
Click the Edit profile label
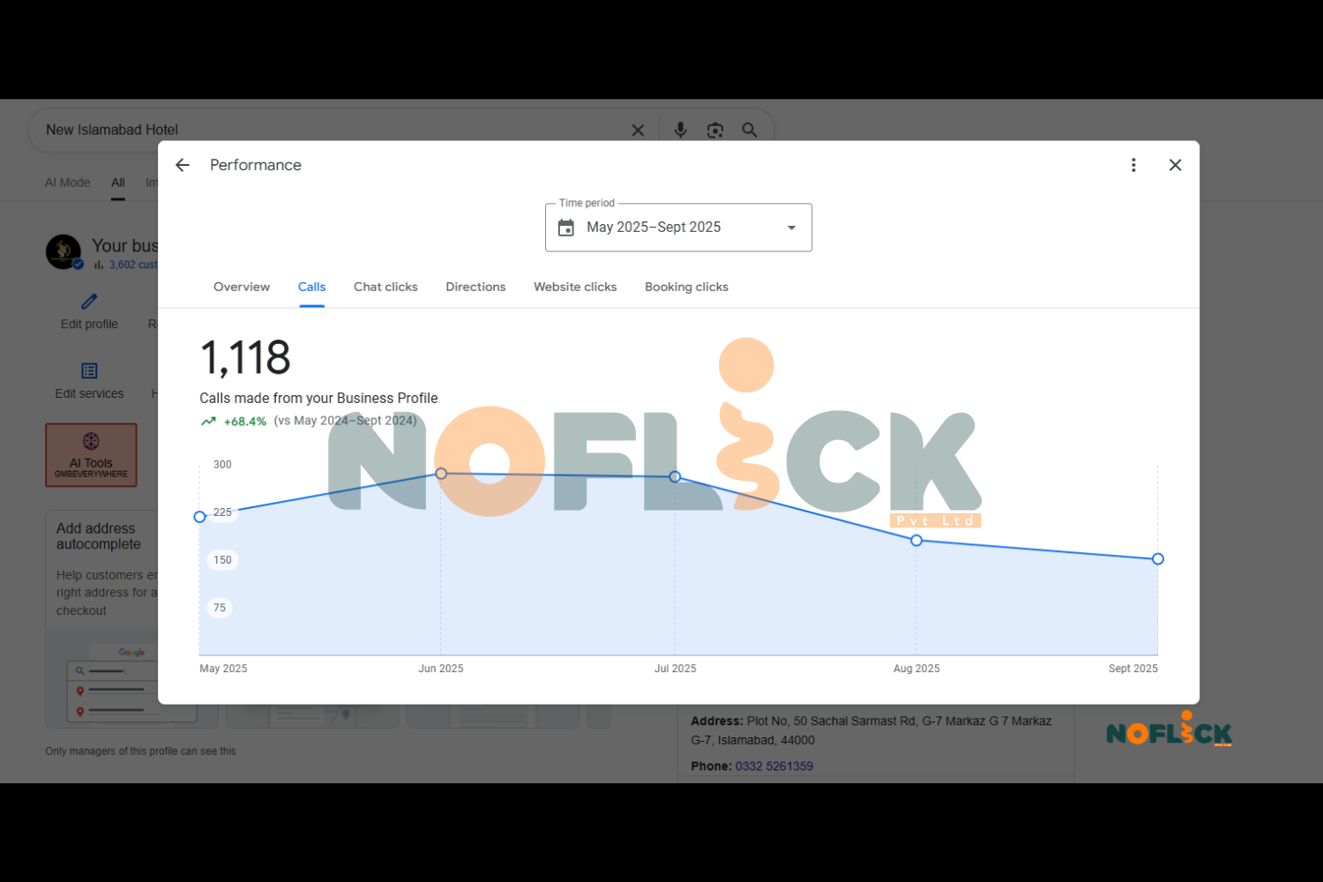(x=89, y=325)
